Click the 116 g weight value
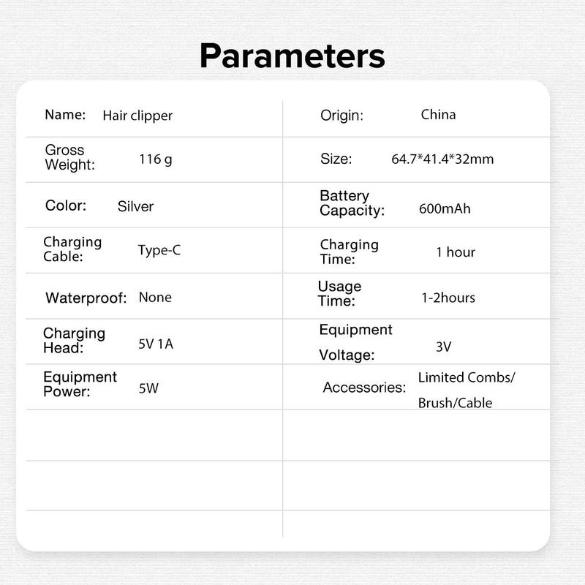Viewport: 585px width, 585px height. [156, 159]
